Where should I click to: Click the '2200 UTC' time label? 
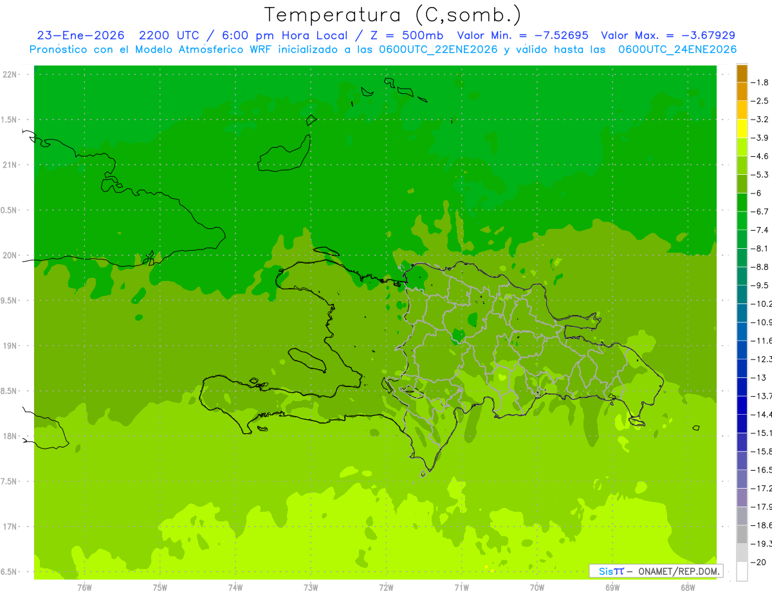coord(171,35)
